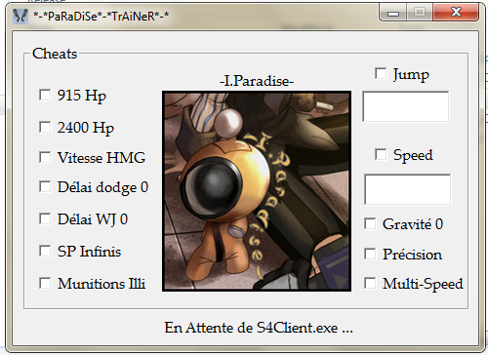
Task: Enable the 915 Hp cheat checkbox
Action: (45, 96)
